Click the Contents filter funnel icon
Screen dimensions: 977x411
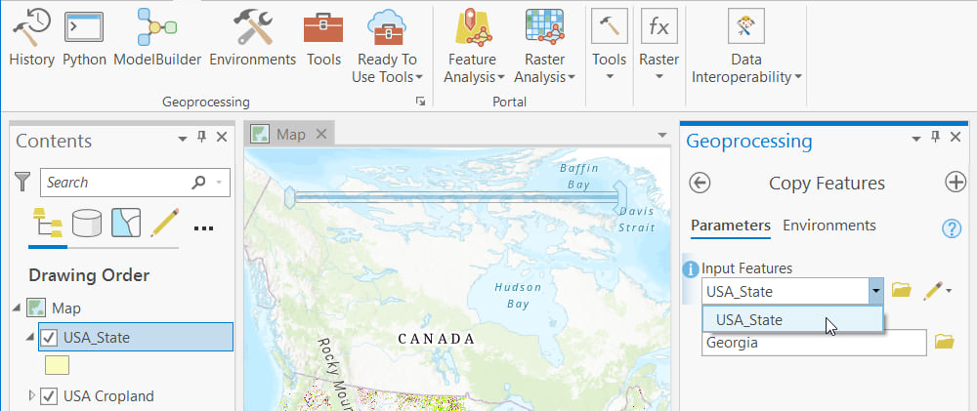pos(22,182)
